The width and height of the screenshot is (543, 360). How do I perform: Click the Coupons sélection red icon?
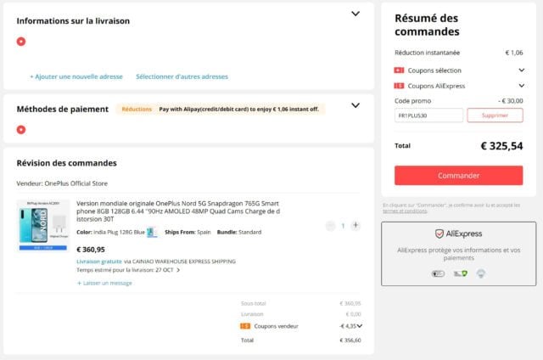click(x=400, y=70)
